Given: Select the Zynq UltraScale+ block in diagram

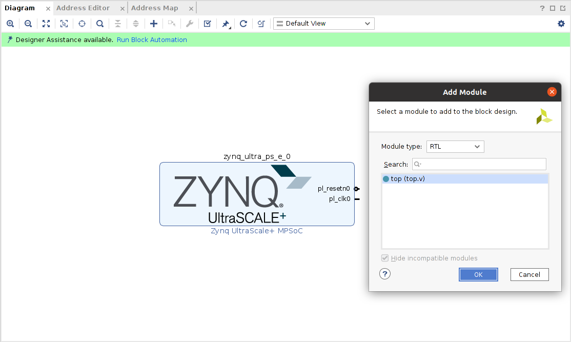Looking at the screenshot, I should pos(257,194).
